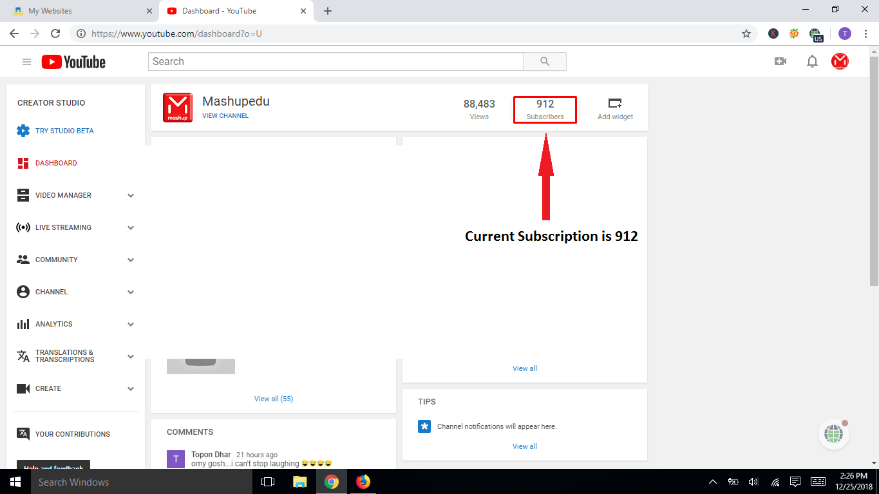The image size is (879, 494).
Task: Open Your Contributions menu item
Action: [72, 434]
